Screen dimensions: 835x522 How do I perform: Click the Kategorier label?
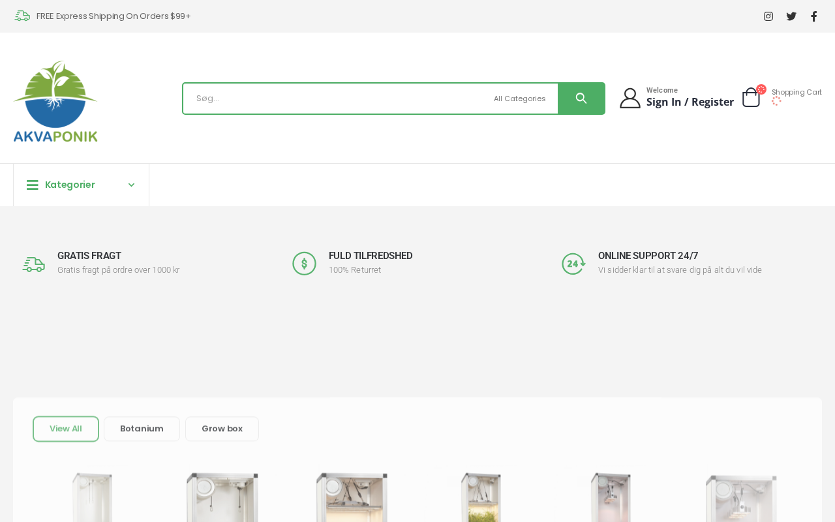click(70, 185)
